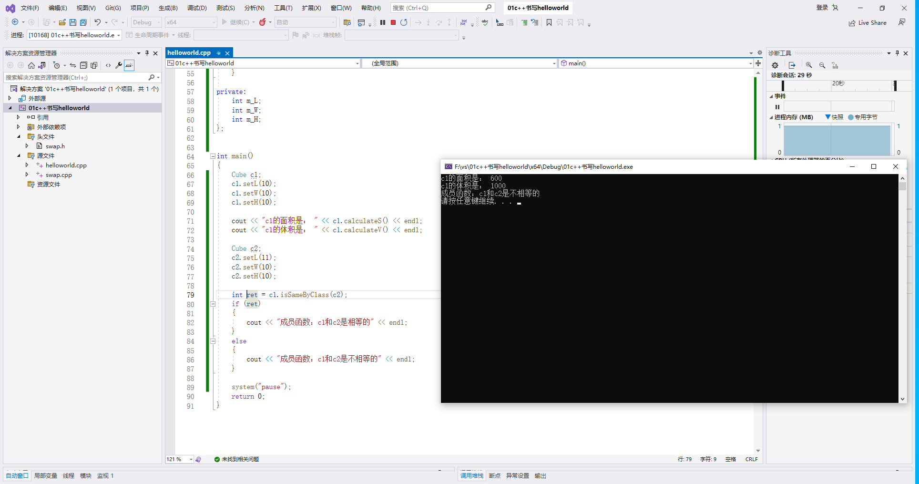The width and height of the screenshot is (919, 484).
Task: Open the Extensions menu
Action: point(311,8)
